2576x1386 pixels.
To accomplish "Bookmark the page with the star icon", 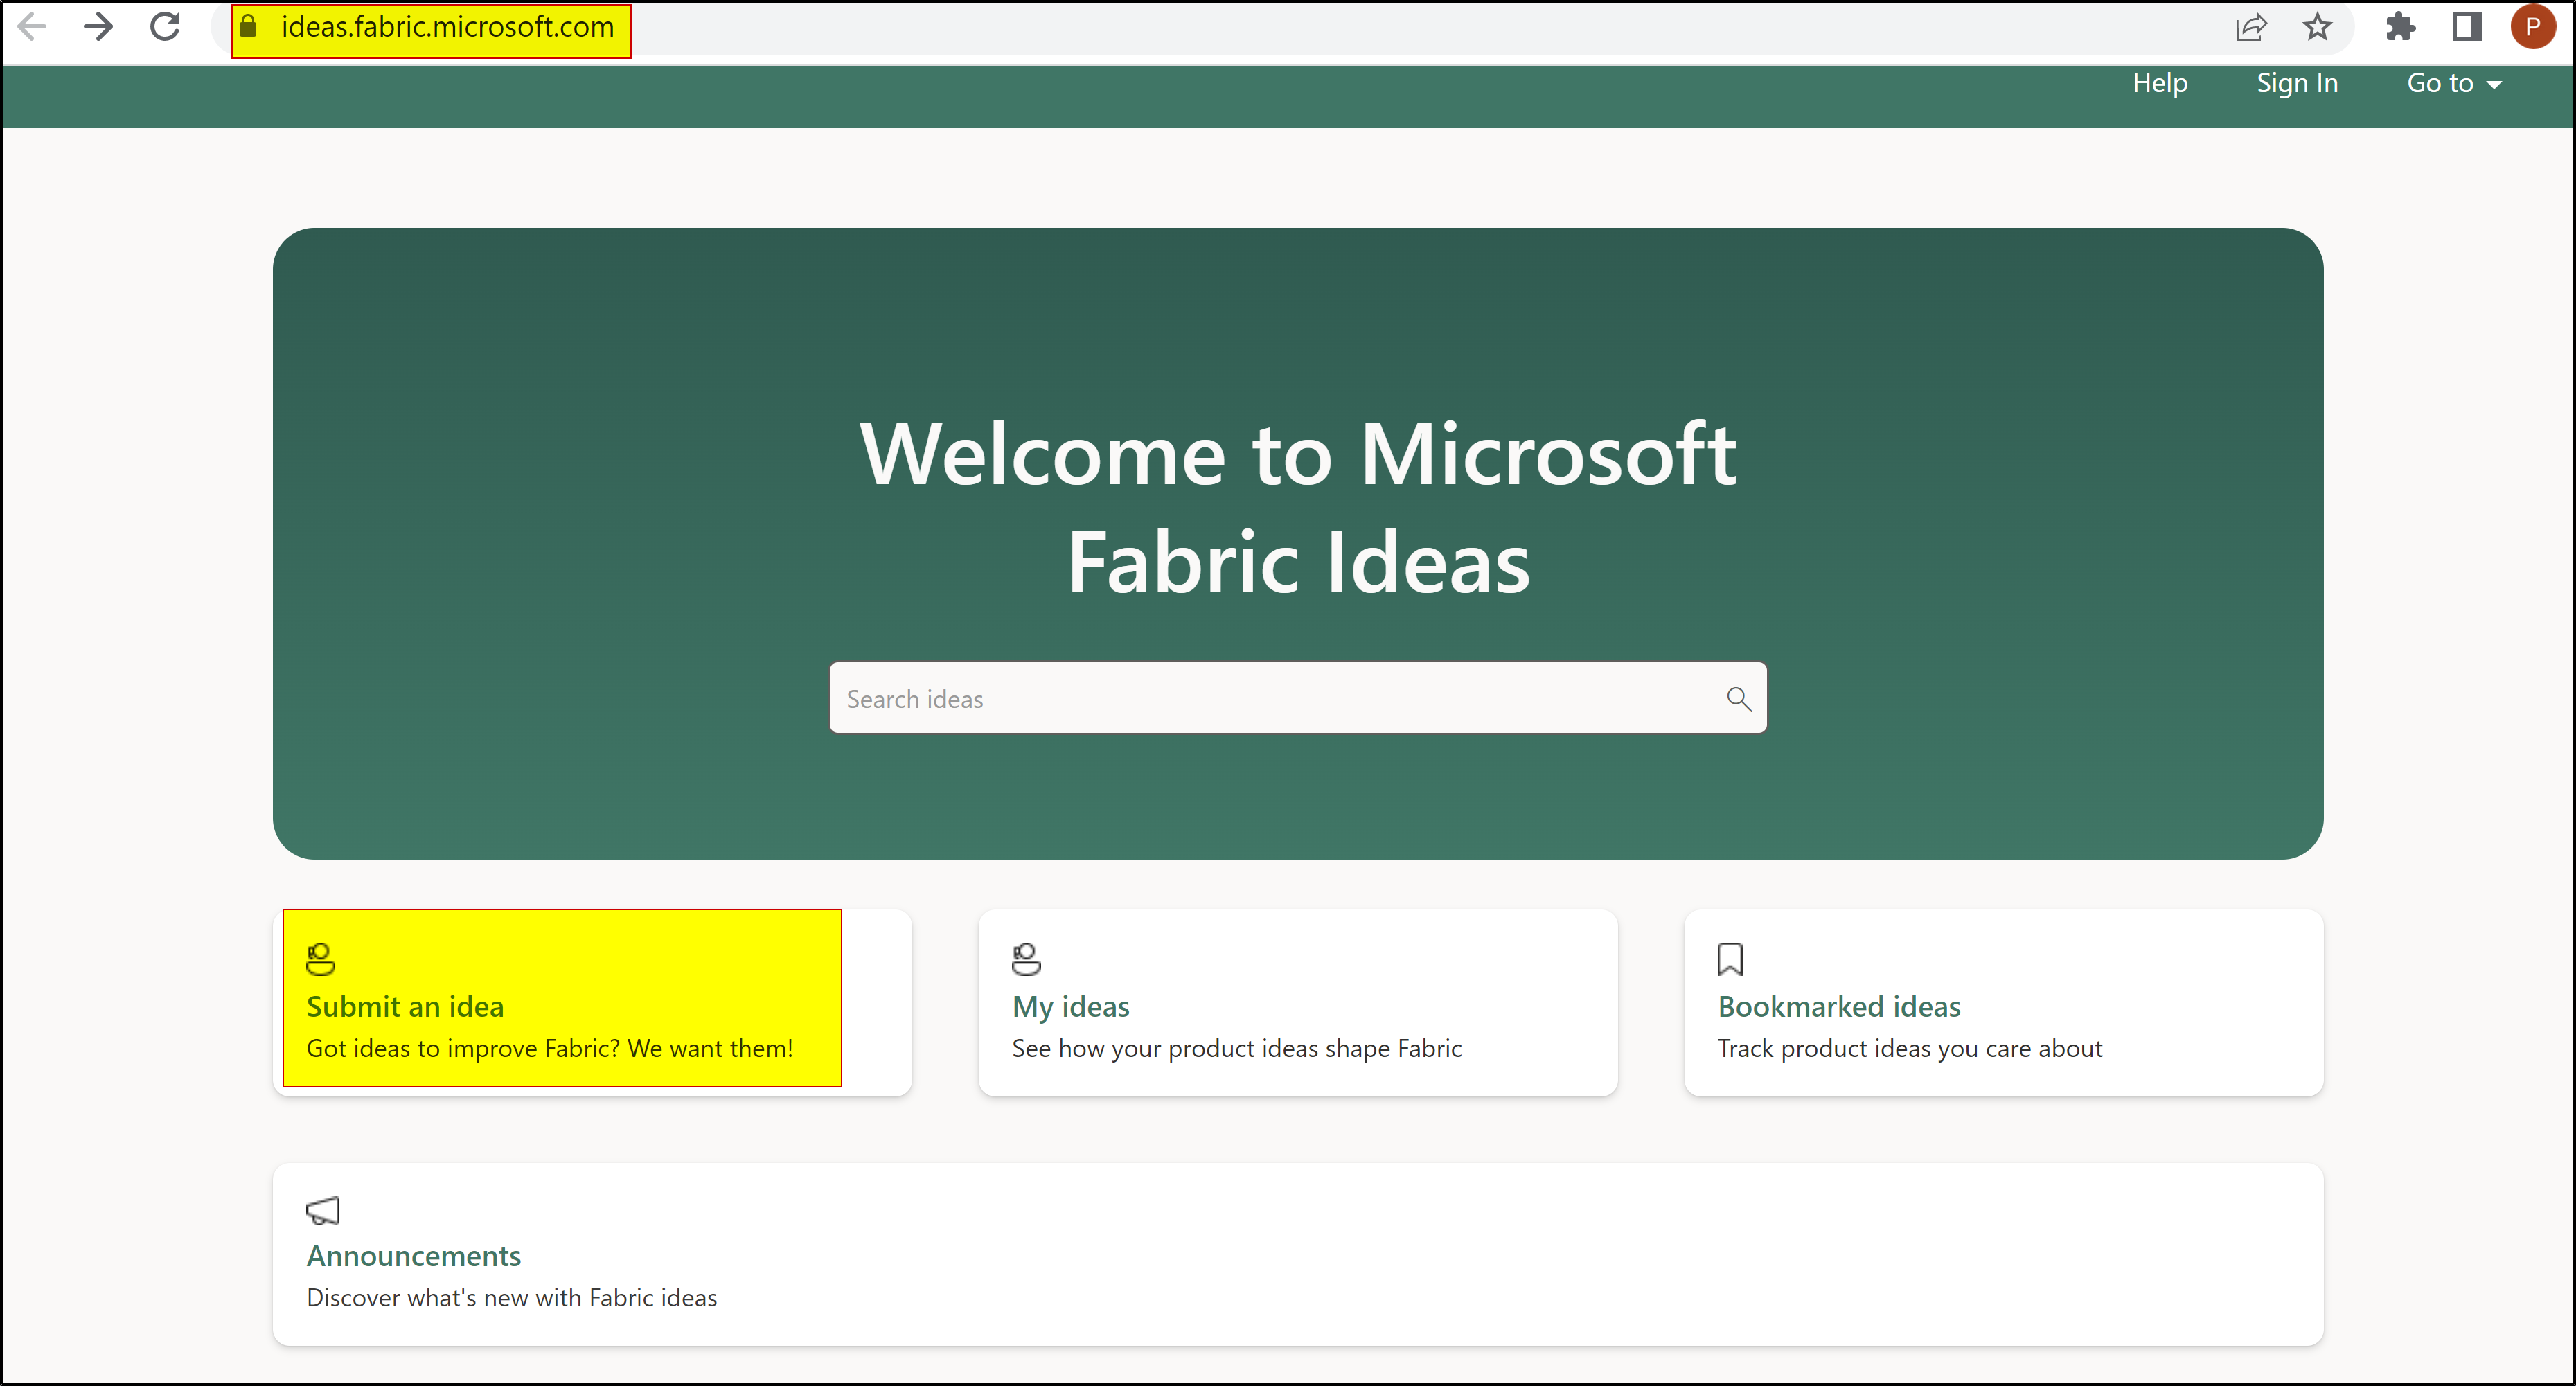I will [2317, 27].
